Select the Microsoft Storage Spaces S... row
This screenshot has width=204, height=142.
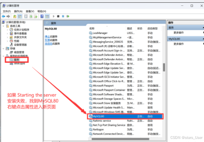coord(125,99)
